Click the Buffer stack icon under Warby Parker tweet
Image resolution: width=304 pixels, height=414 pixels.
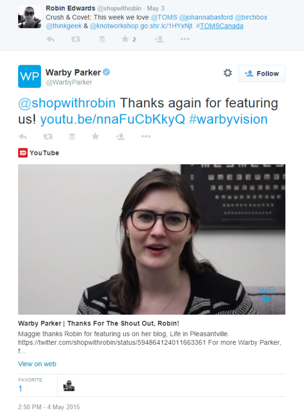[72, 136]
